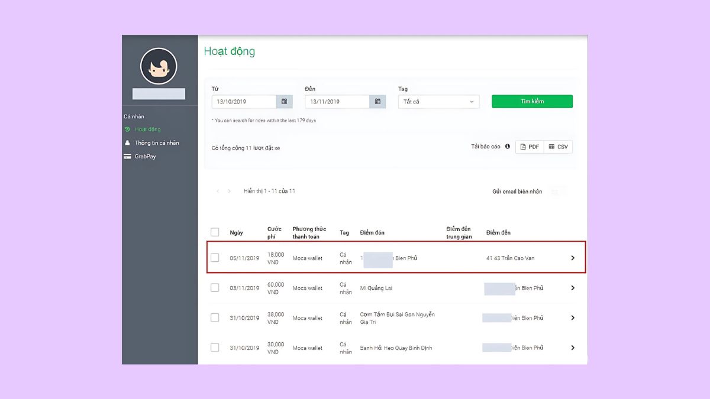The width and height of the screenshot is (710, 399).
Task: Click the 60,000 VND fare
Action: pyautogui.click(x=276, y=288)
